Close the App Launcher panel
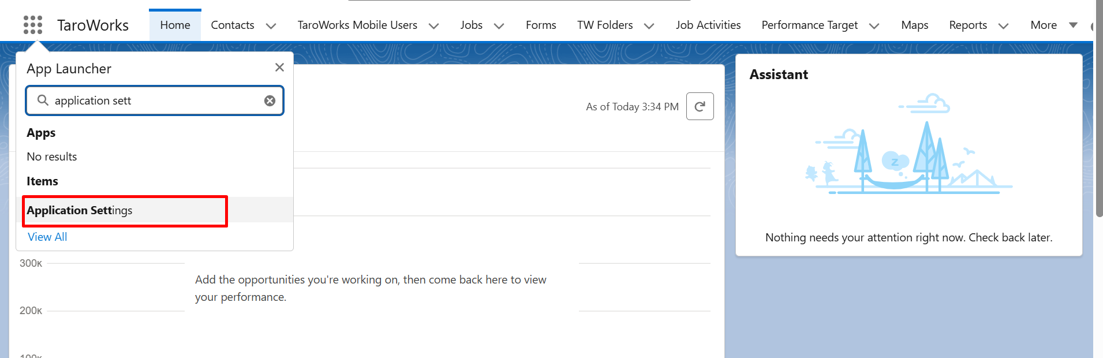 [x=279, y=68]
